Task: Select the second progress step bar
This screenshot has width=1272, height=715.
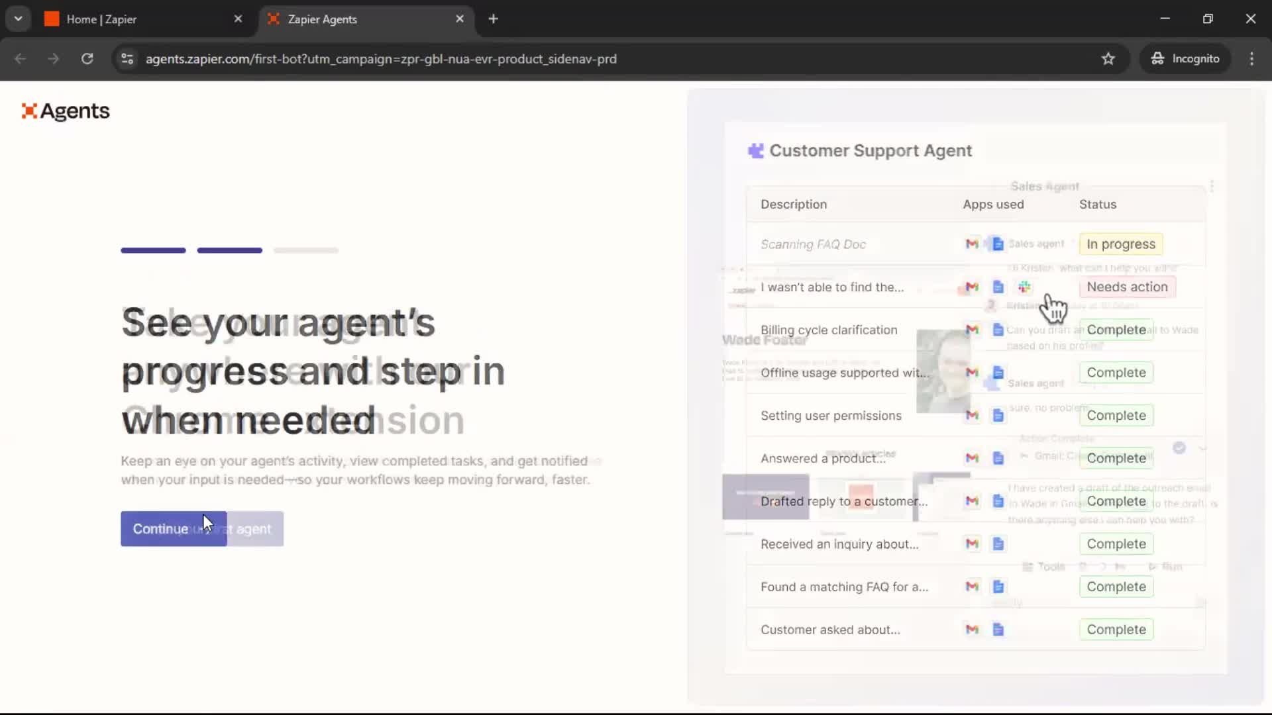Action: point(229,250)
